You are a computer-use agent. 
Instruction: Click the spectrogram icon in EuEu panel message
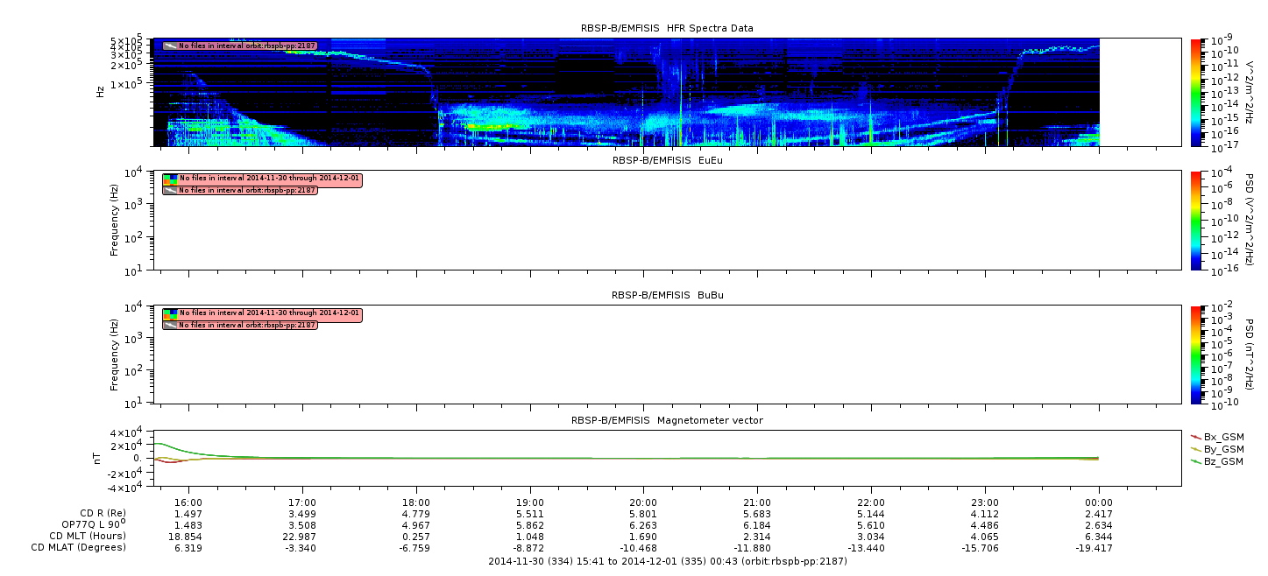pyautogui.click(x=170, y=179)
